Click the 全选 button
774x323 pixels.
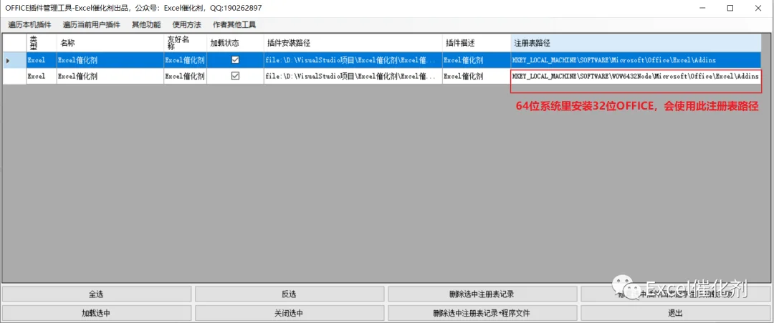tap(96, 294)
